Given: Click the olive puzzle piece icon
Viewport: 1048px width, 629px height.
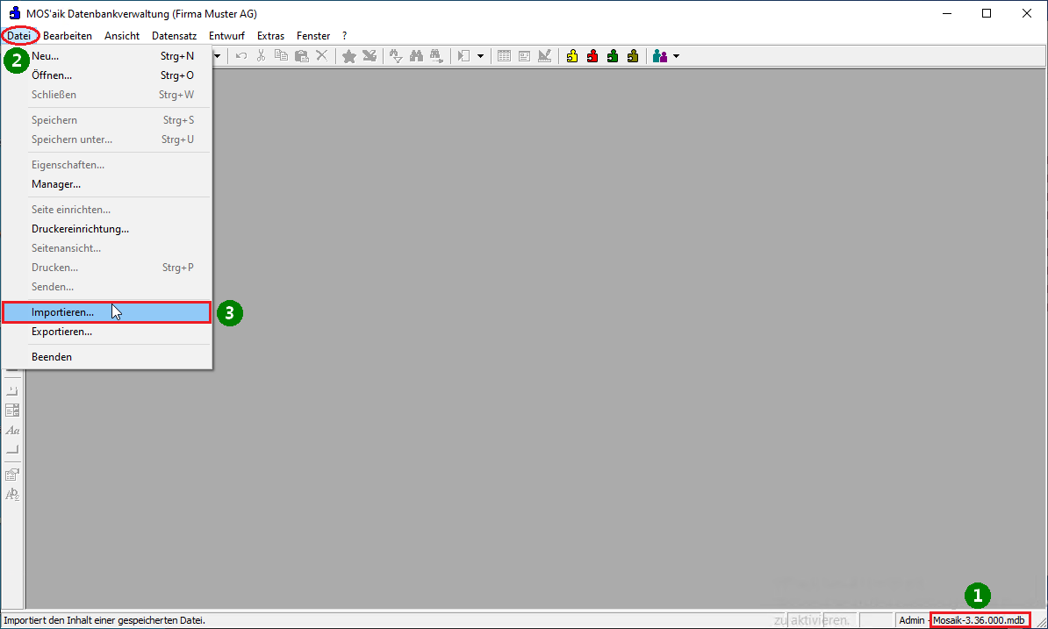Looking at the screenshot, I should coord(632,56).
